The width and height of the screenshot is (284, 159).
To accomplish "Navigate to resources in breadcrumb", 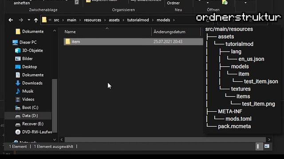I will coord(93,20).
